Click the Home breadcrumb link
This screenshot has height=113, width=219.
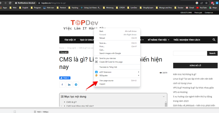pyautogui.click(x=62, y=48)
